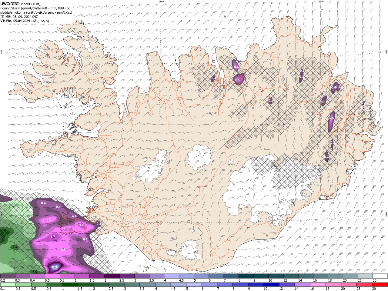The height and width of the screenshot is (291, 388).
Task: Click the 0.8 value in the pink area
Action: click(x=63, y=249)
